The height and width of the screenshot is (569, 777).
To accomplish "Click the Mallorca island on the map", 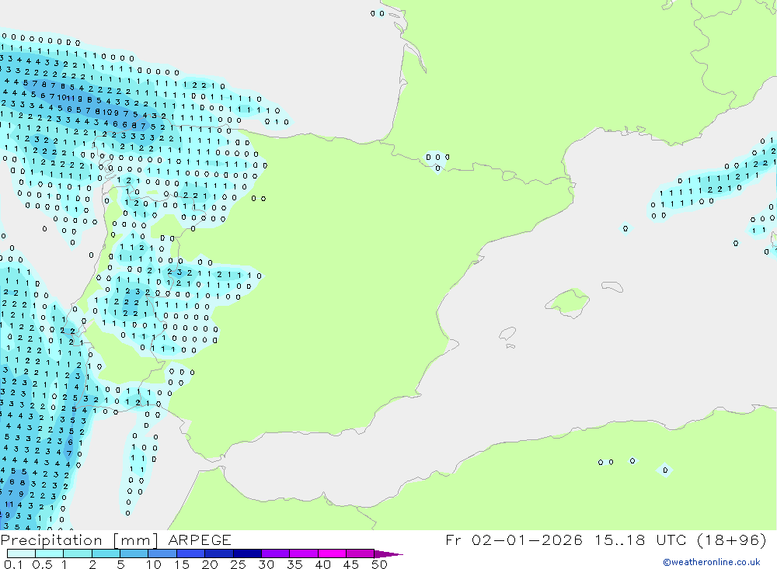I will coord(568,302).
